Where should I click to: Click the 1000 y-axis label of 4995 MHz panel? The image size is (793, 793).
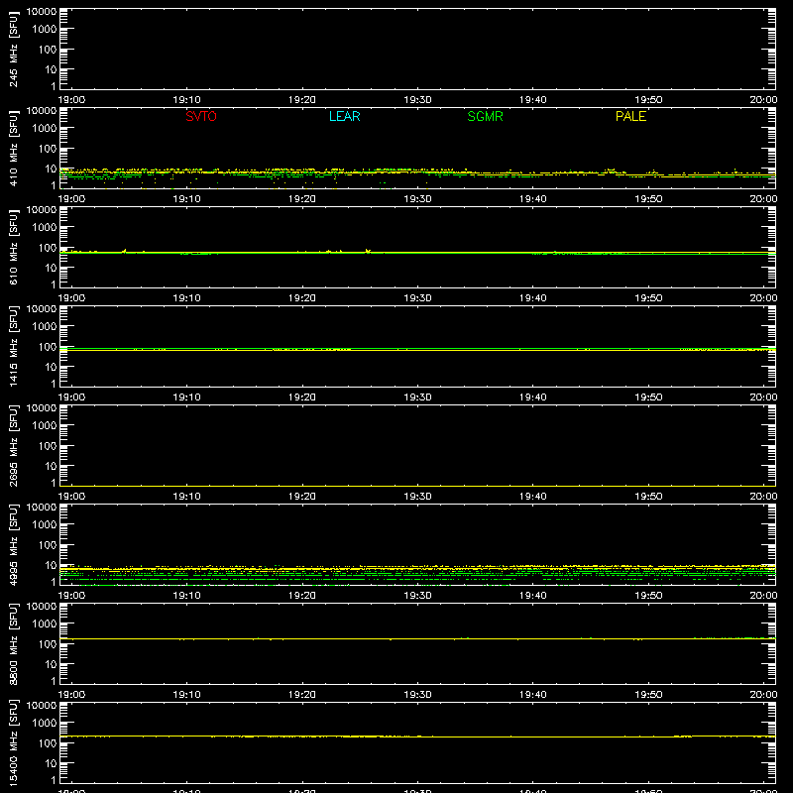coord(45,525)
